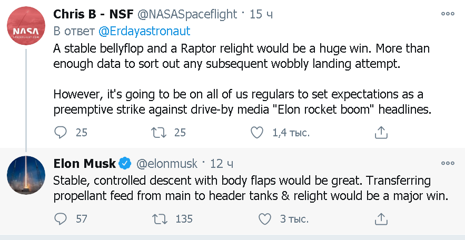
Task: Open the 12 ч timestamp link
Action: pyautogui.click(x=222, y=163)
